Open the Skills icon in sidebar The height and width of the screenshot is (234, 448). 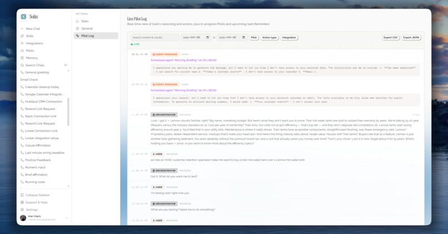tap(22, 36)
